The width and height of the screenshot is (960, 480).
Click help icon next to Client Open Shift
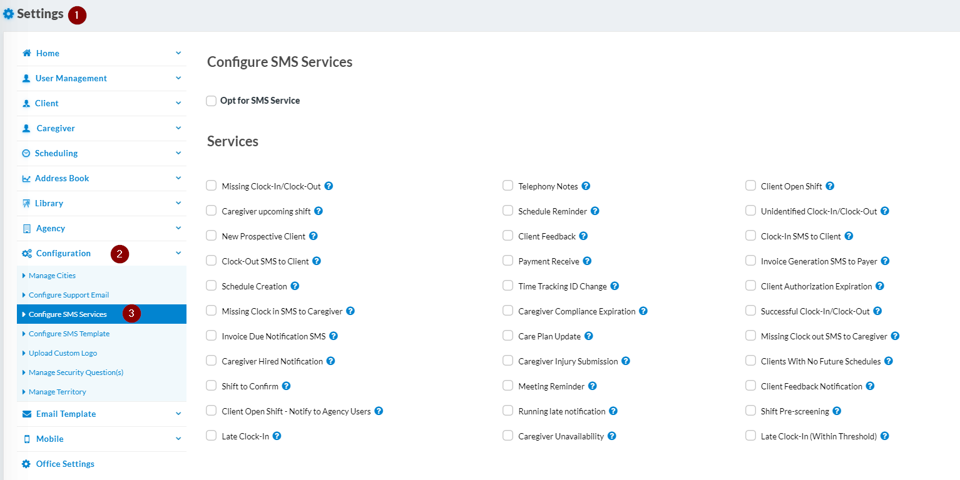coord(830,186)
